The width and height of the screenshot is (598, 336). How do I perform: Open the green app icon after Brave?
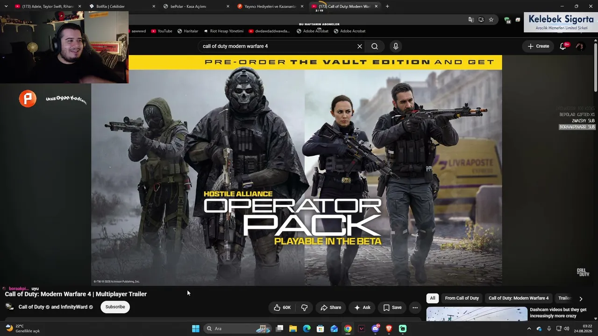[403, 329]
